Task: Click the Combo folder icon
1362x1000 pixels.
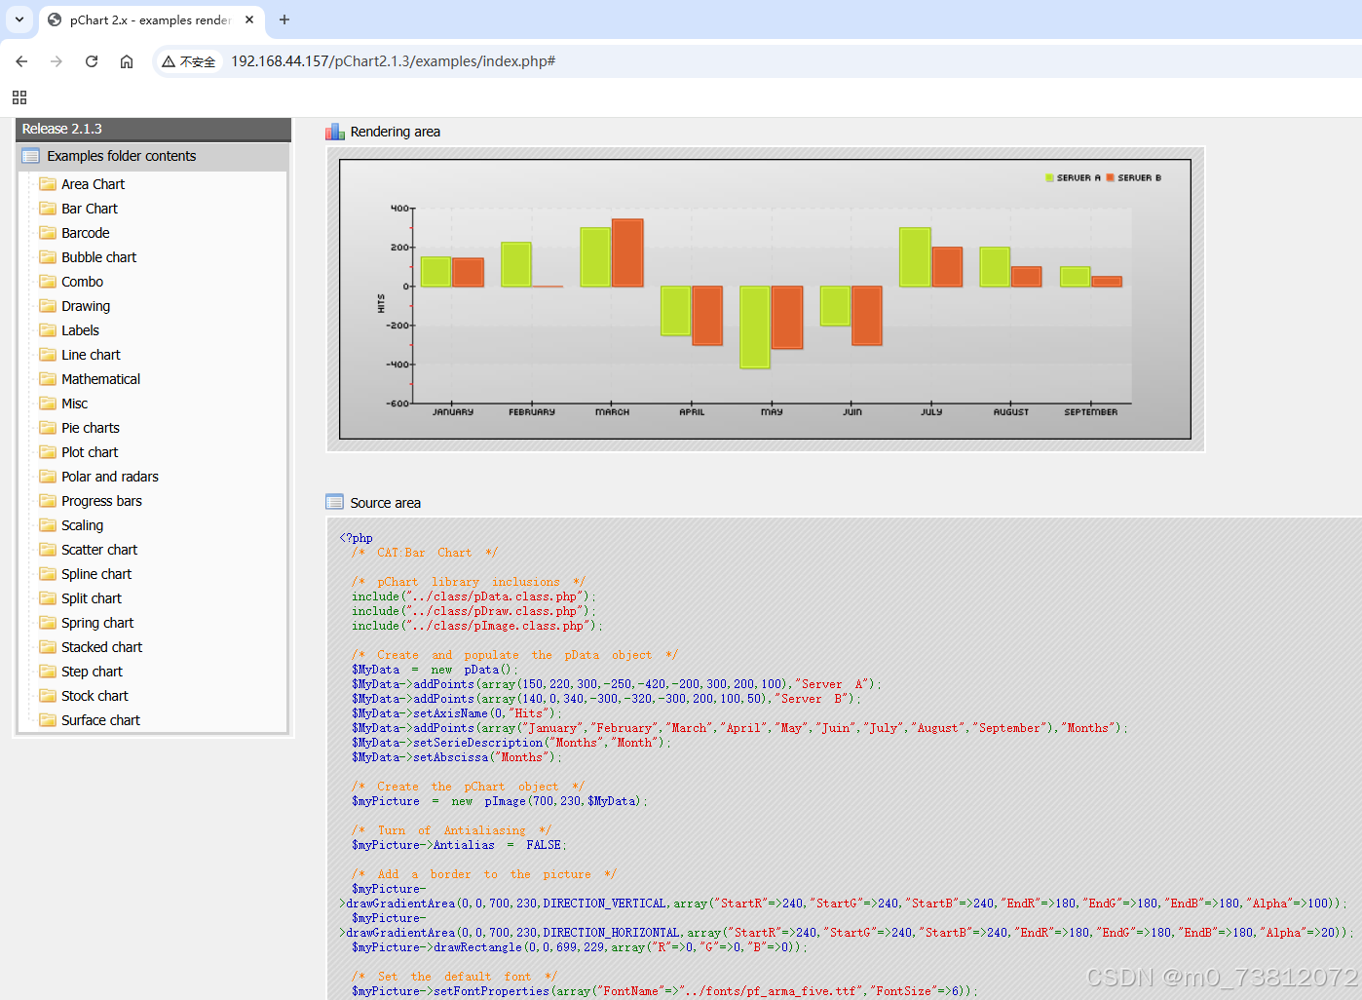Action: pos(48,282)
